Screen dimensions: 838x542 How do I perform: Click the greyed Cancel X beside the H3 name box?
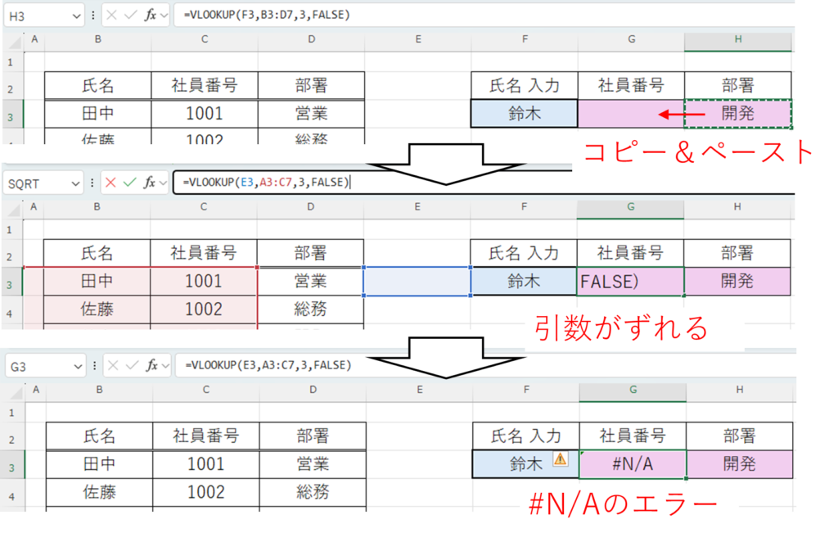[x=110, y=16]
